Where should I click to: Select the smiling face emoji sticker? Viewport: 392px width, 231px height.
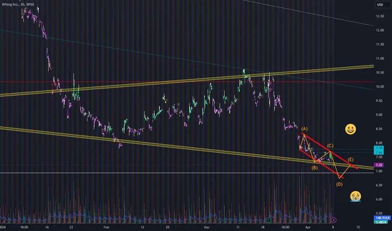click(350, 129)
